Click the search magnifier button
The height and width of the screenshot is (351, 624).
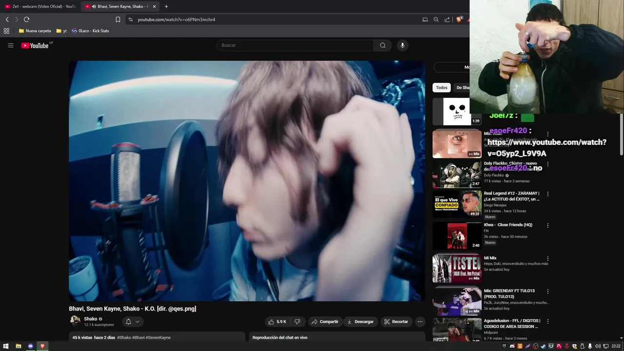pyautogui.click(x=383, y=45)
